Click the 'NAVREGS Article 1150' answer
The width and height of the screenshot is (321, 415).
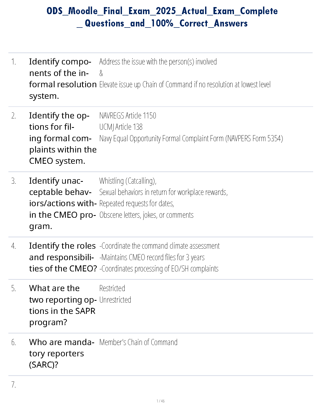[127, 116]
